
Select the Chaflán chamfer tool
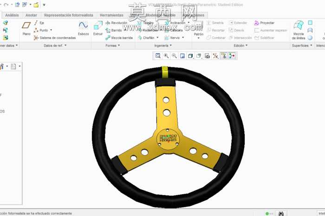coord(146,38)
